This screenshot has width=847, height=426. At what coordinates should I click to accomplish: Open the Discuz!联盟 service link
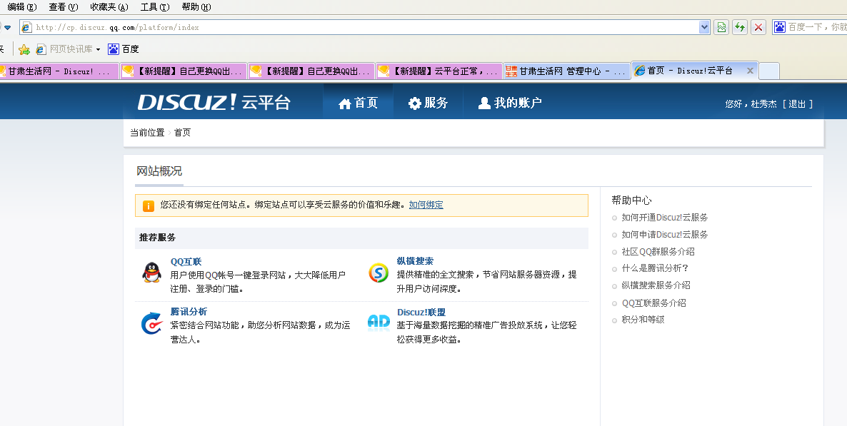point(421,312)
